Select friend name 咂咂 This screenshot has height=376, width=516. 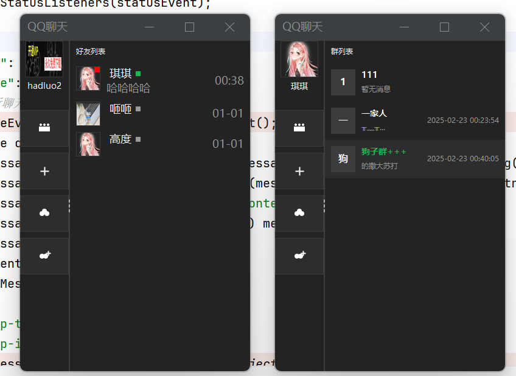(x=120, y=108)
